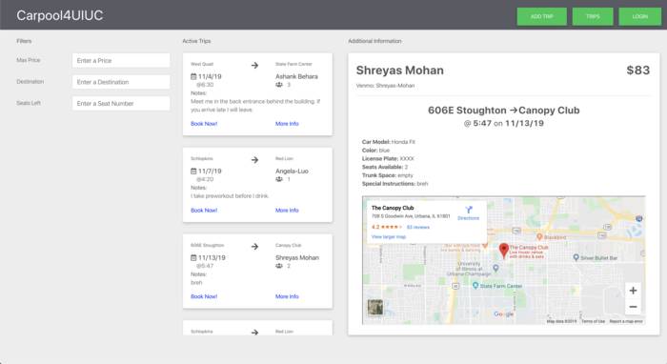Viewport: 667px width, 364px height.
Task: Open View larger map link
Action: (x=389, y=236)
